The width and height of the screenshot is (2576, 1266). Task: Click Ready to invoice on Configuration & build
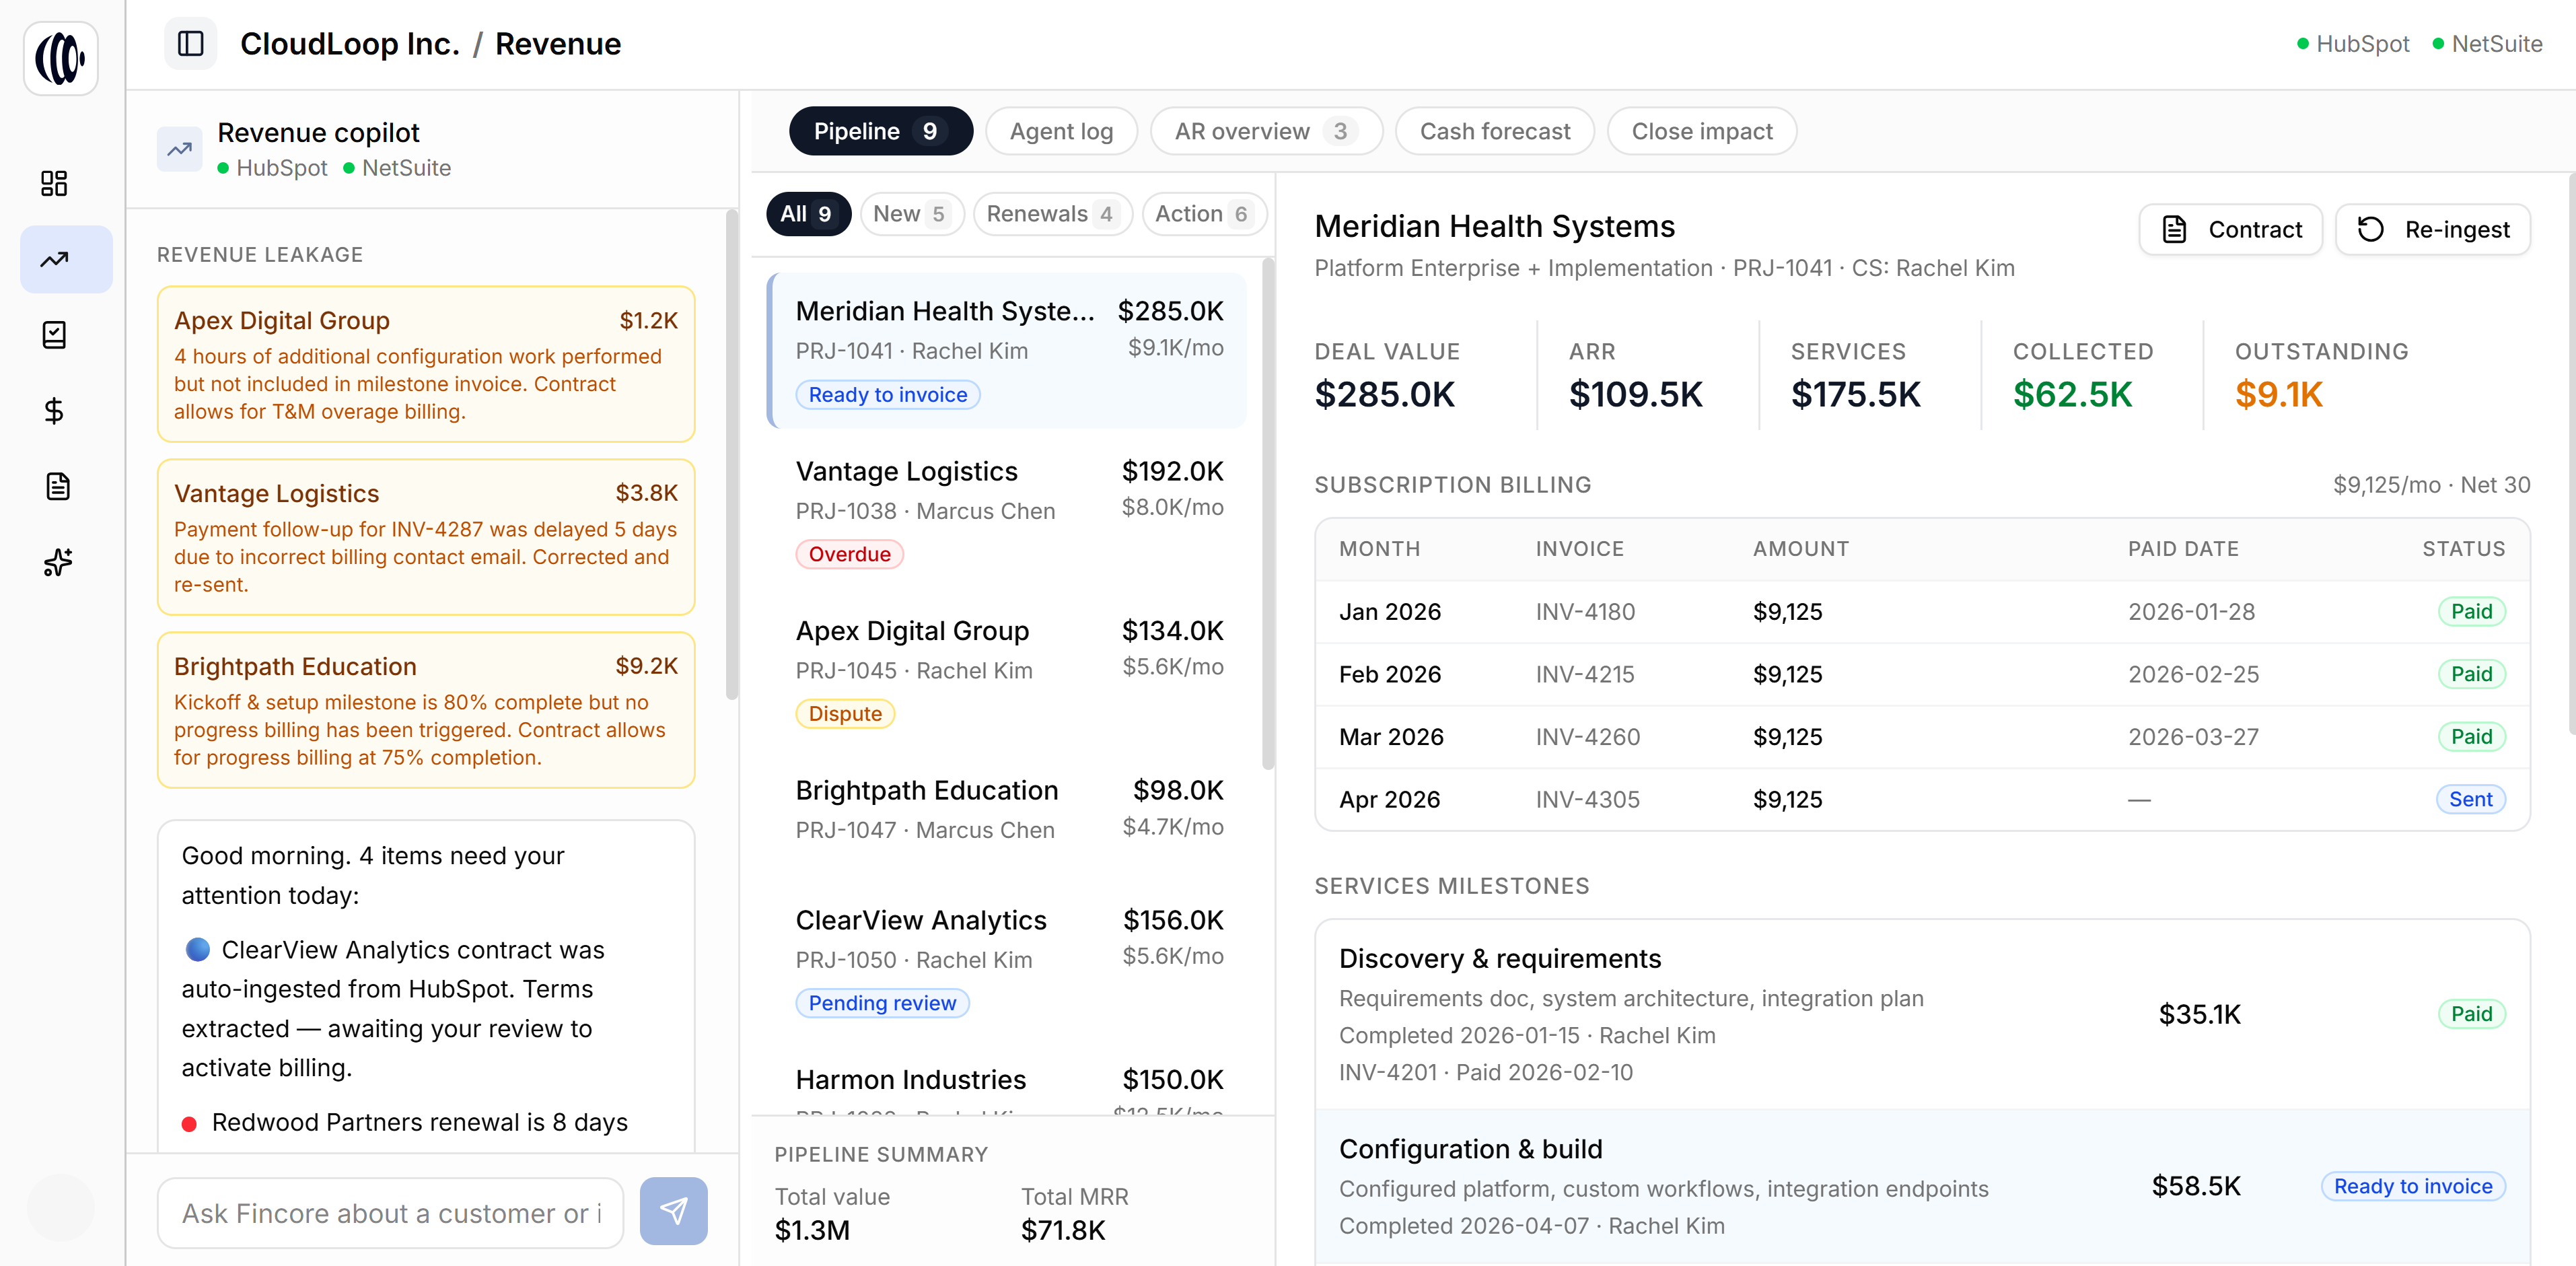[x=2412, y=1186]
